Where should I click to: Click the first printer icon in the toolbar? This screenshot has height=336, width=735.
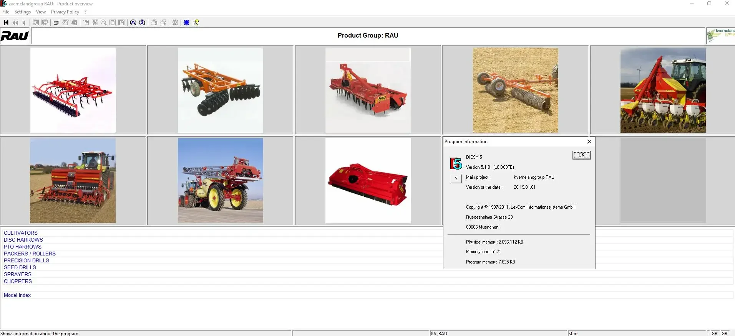pos(154,23)
